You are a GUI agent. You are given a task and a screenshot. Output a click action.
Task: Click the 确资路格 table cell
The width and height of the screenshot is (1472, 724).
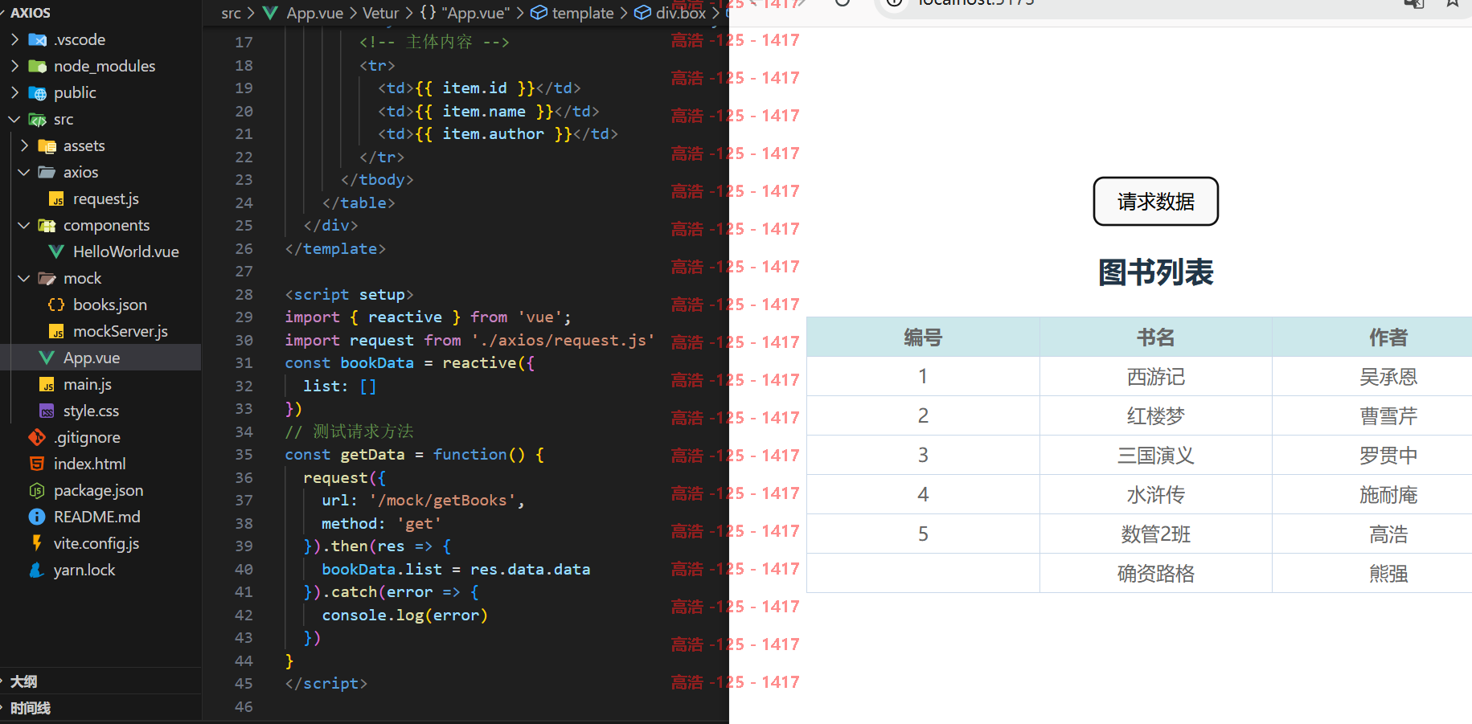[1156, 574]
